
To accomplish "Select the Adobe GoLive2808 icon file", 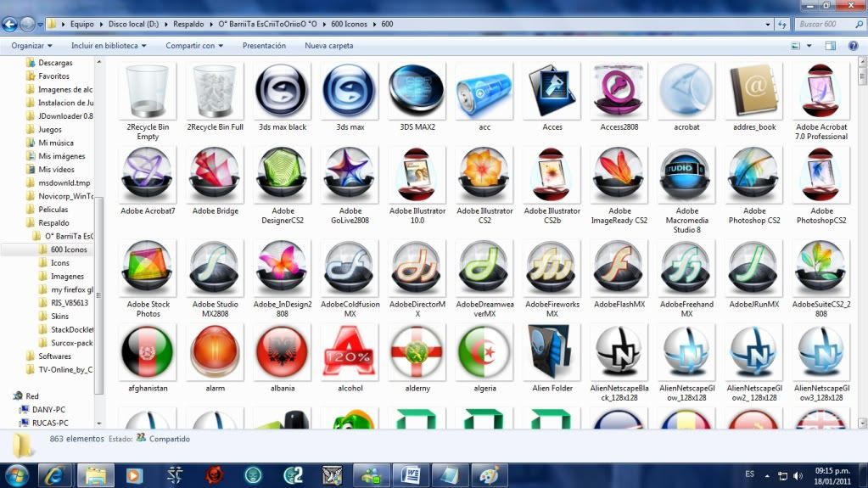I will 350,186.
